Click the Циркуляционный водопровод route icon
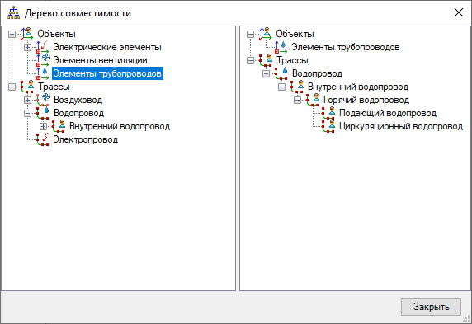The width and height of the screenshot is (472, 324). click(328, 127)
